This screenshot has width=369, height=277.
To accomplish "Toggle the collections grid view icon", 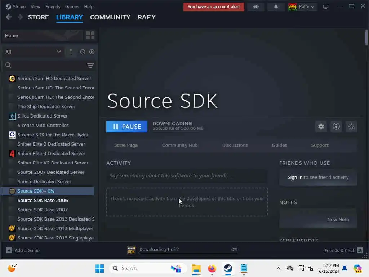I will (x=90, y=35).
